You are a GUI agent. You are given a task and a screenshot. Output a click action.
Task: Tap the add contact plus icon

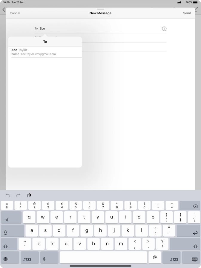(x=164, y=29)
